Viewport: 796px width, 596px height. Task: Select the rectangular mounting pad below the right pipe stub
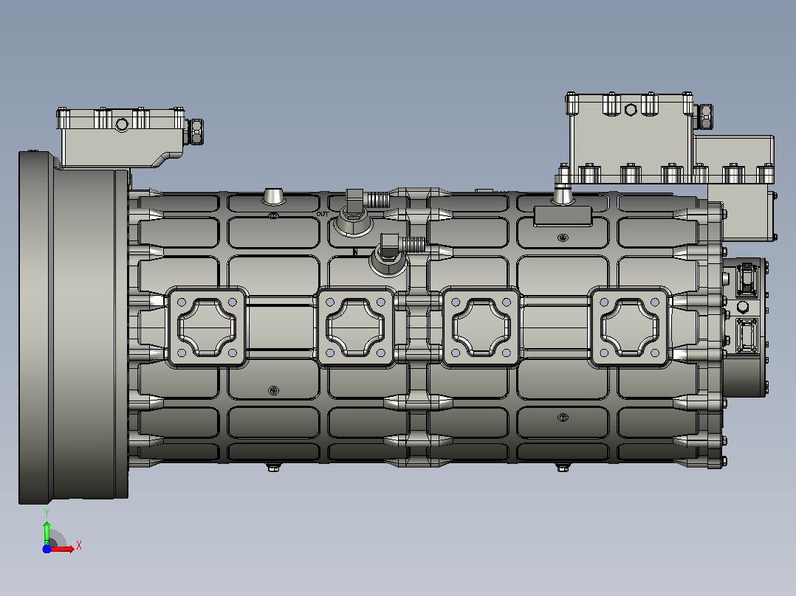click(563, 217)
